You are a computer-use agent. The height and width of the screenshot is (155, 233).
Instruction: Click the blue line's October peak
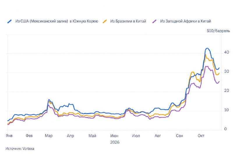coord(207,48)
